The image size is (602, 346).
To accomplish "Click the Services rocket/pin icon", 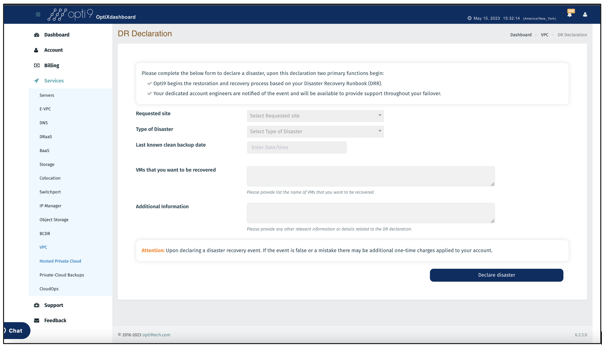I will tap(36, 80).
